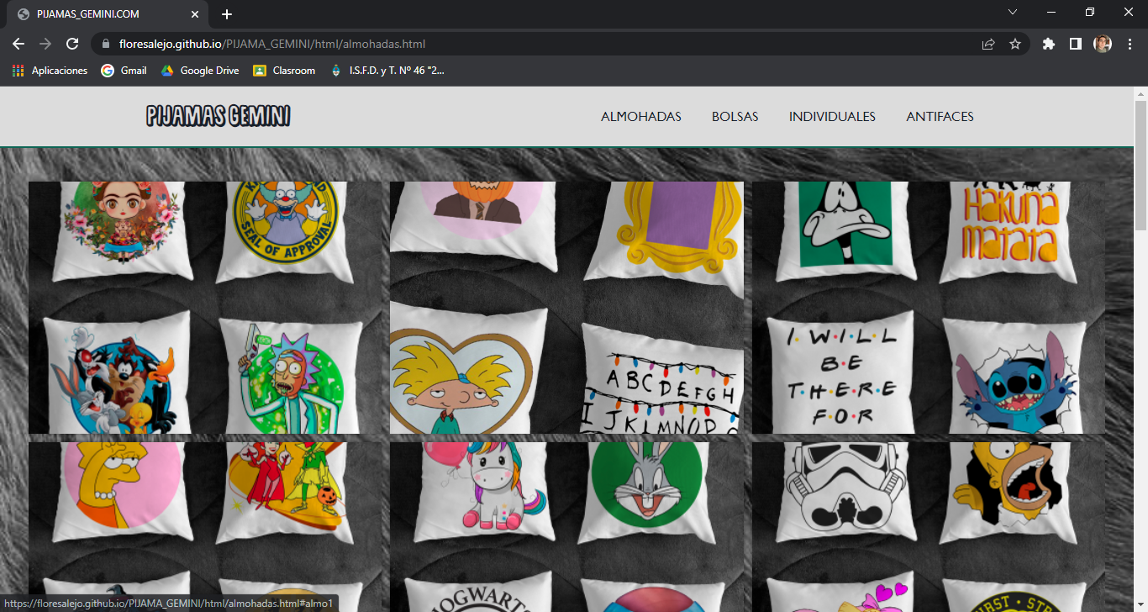Navigate to INDIVIDUALES page
This screenshot has height=612, width=1148.
pos(831,117)
